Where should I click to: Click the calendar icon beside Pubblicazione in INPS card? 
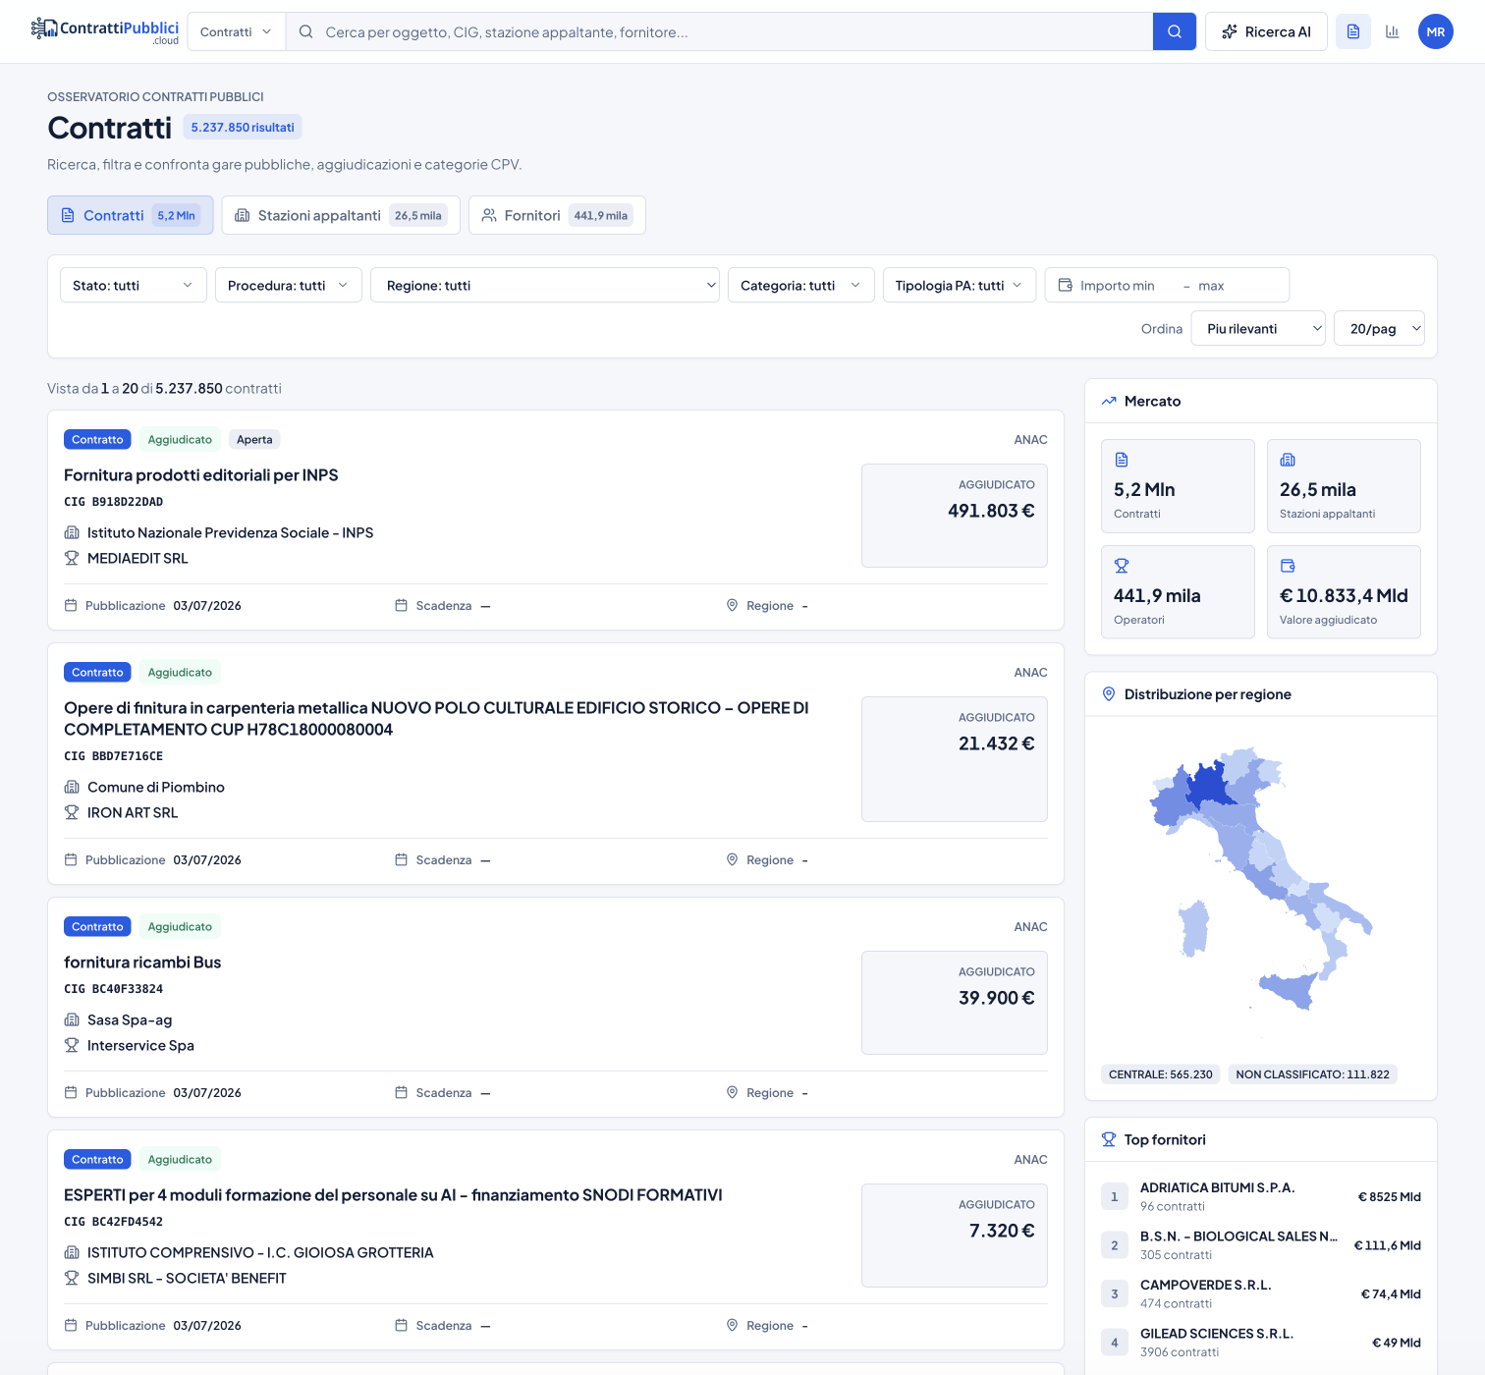[x=71, y=605]
